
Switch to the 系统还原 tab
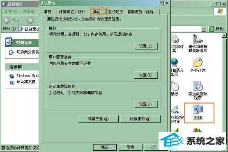click(x=116, y=11)
